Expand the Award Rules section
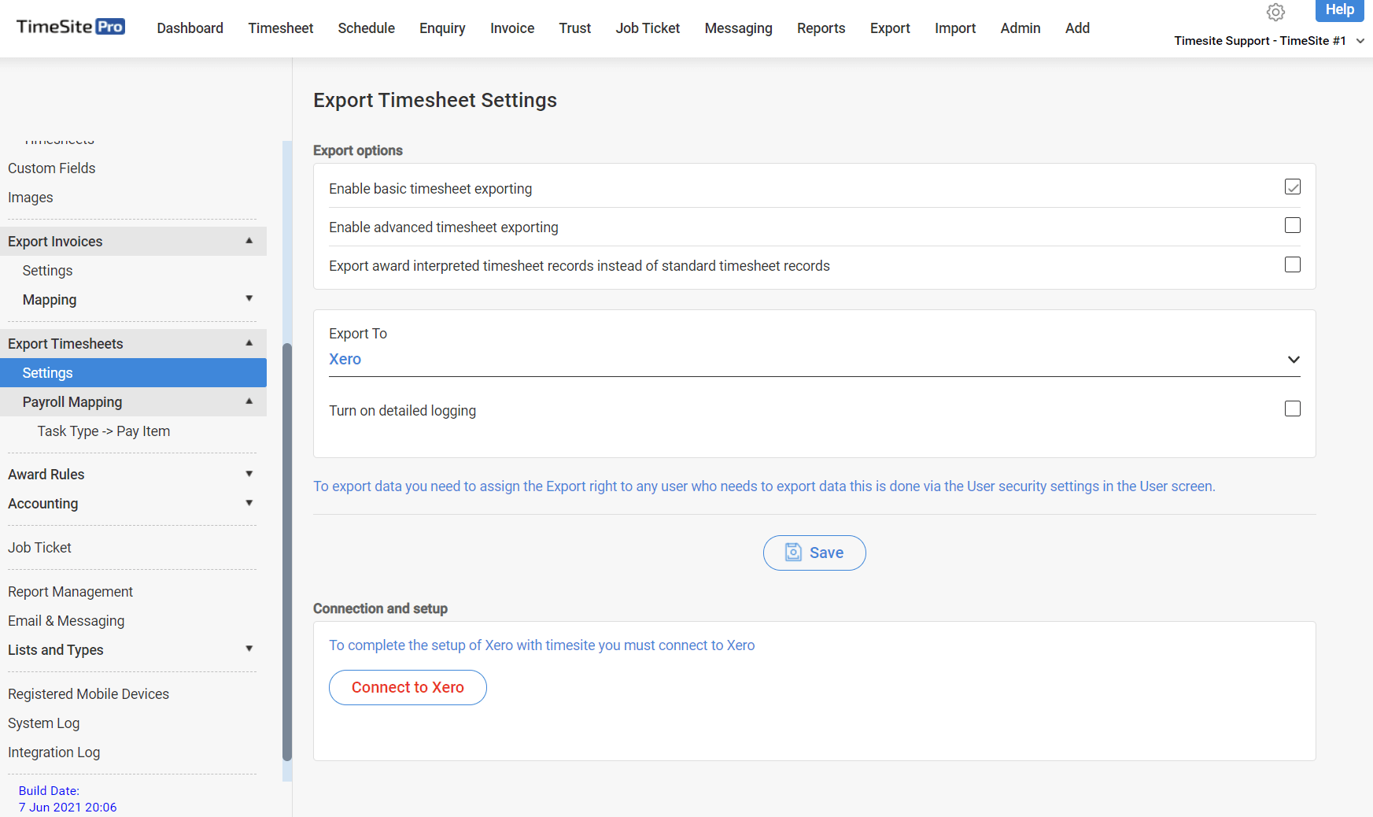This screenshot has height=817, width=1373. coord(133,475)
